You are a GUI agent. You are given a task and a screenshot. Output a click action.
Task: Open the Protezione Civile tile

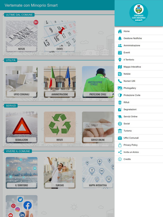point(98,82)
